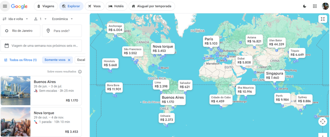Image resolution: width=330 pixels, height=137 pixels.
Task: Switch to the Hotéis tab
Action: coord(116,6)
